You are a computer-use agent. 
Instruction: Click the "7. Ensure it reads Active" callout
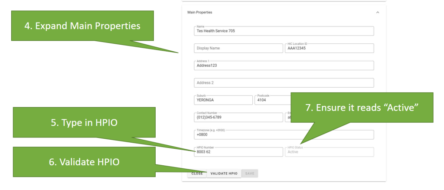[362, 108]
